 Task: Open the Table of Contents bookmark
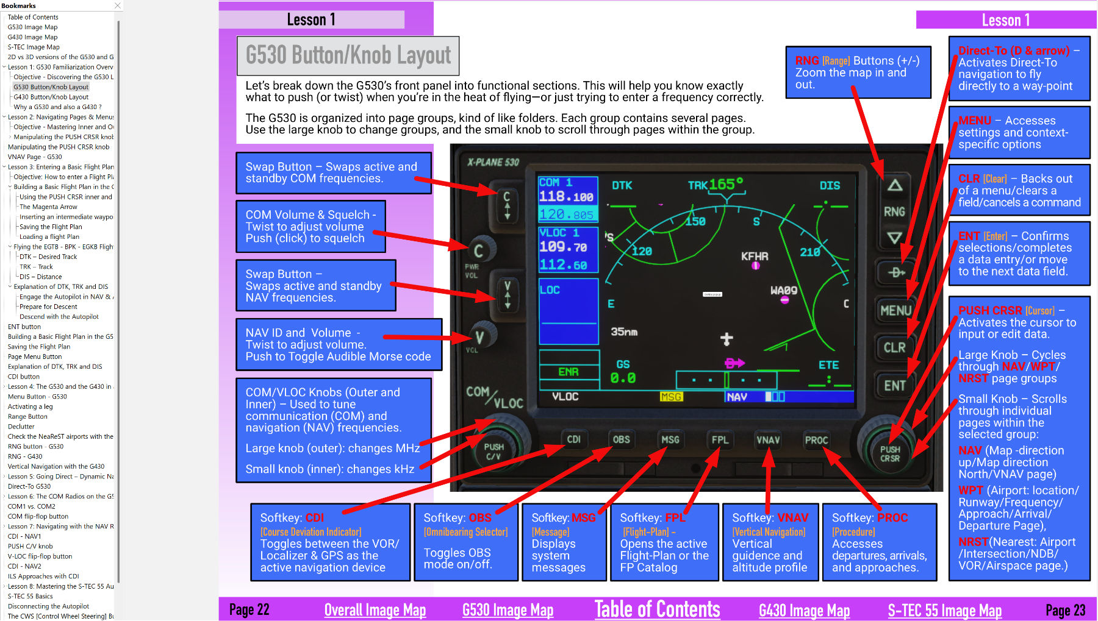pos(33,17)
